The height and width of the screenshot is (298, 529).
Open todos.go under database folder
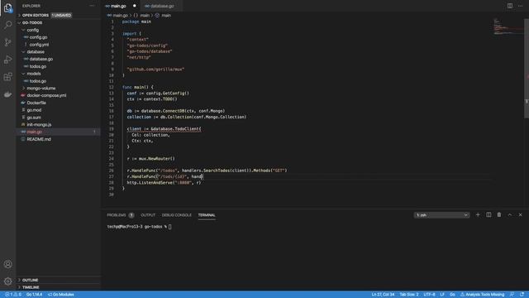37,66
